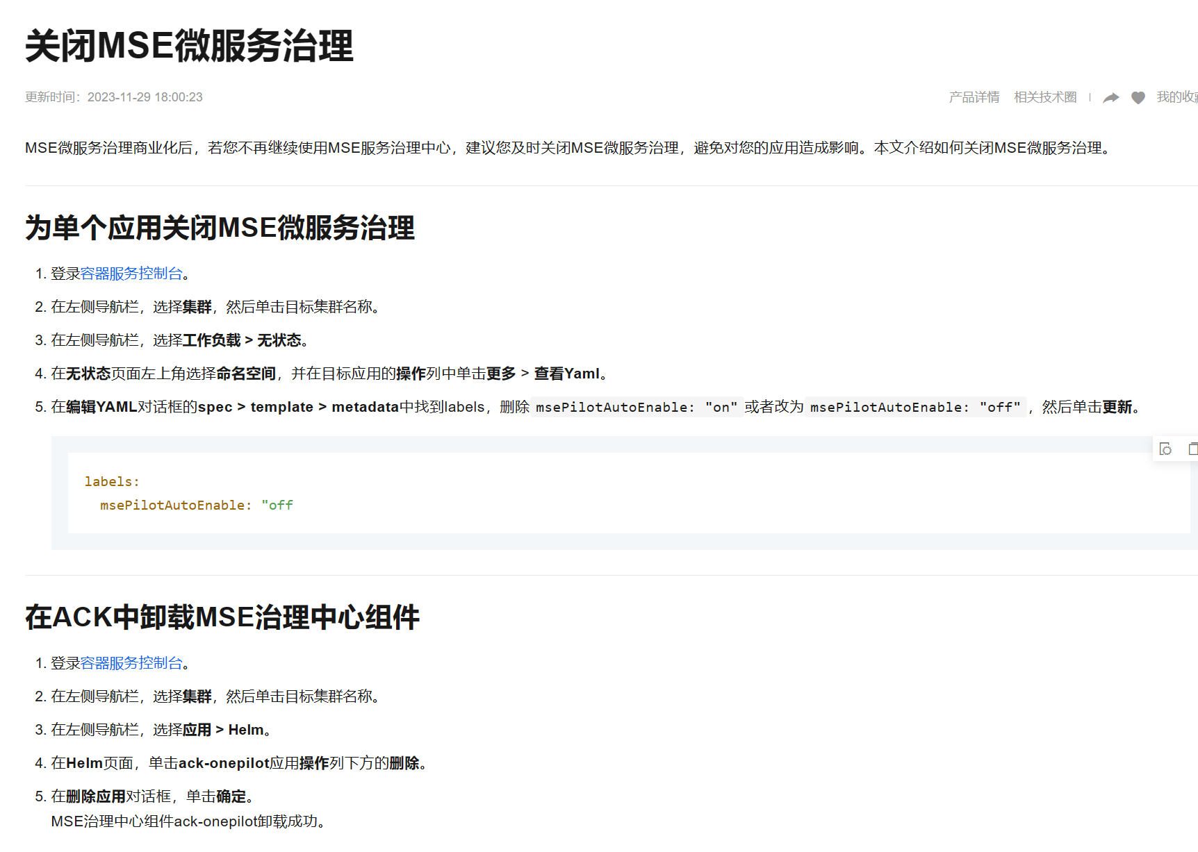
Task: Click the labels: line in code block
Action: [x=112, y=481]
